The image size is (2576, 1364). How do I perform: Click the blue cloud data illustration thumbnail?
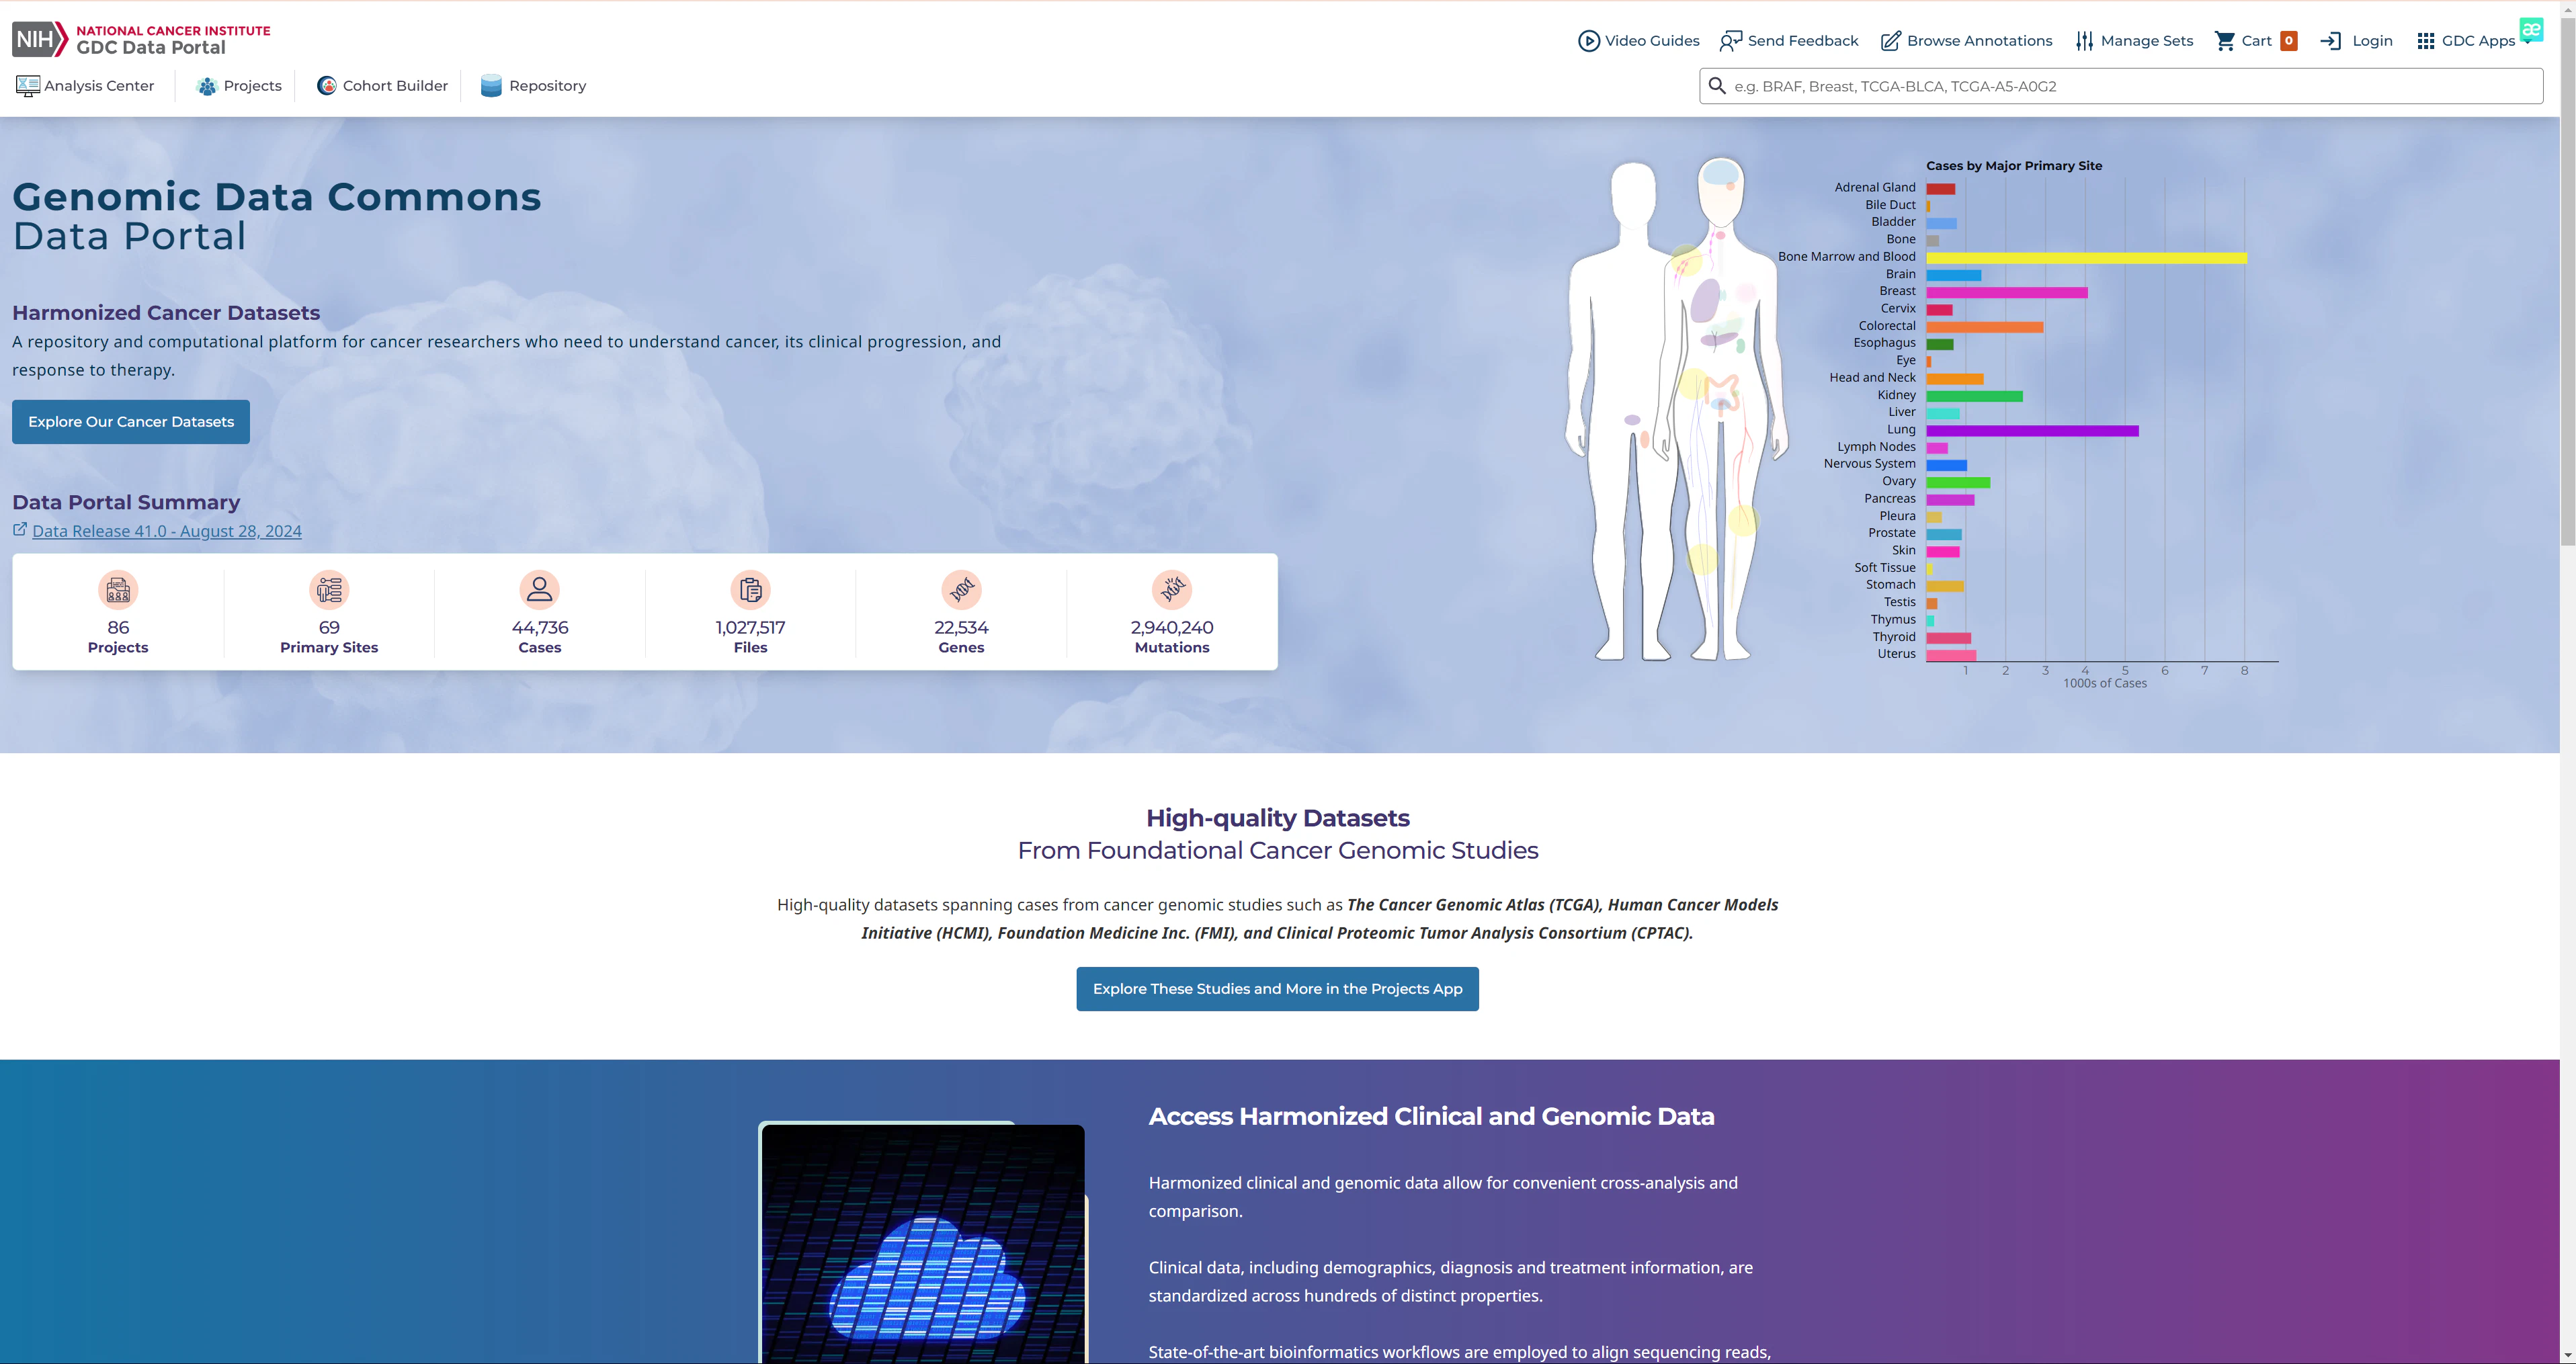[923, 1243]
